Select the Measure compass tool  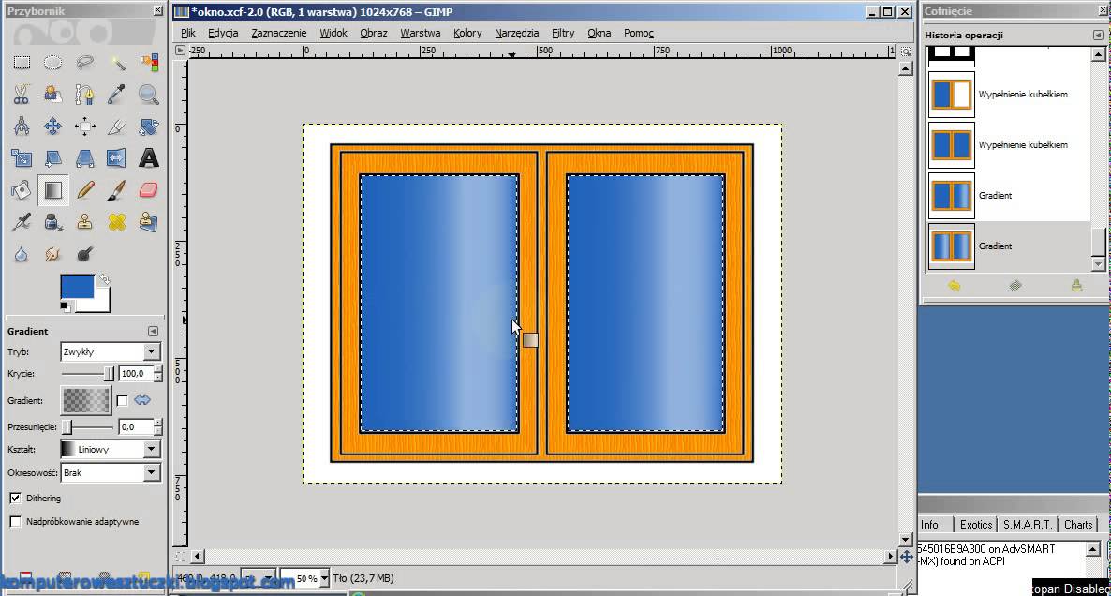pos(22,127)
